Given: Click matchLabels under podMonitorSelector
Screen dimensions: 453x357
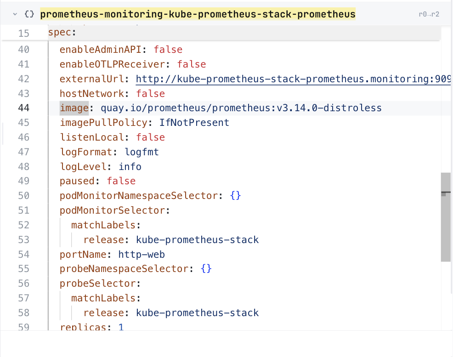Looking at the screenshot, I should (103, 225).
